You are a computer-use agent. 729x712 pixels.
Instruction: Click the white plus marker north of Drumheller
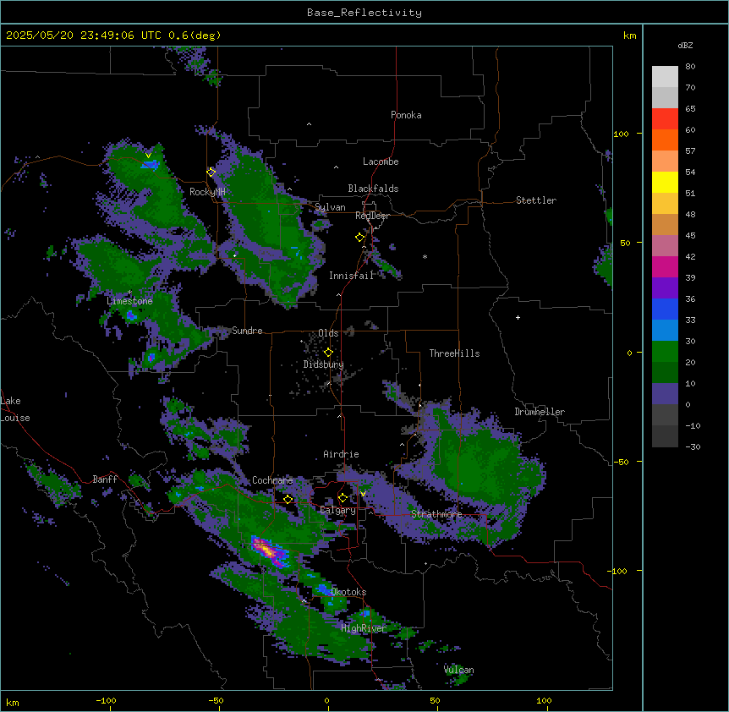[518, 317]
